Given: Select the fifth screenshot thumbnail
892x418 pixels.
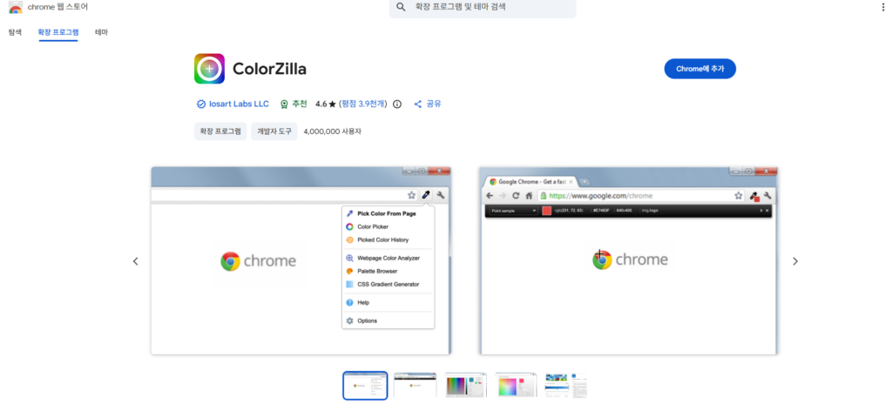Looking at the screenshot, I should click(x=566, y=385).
